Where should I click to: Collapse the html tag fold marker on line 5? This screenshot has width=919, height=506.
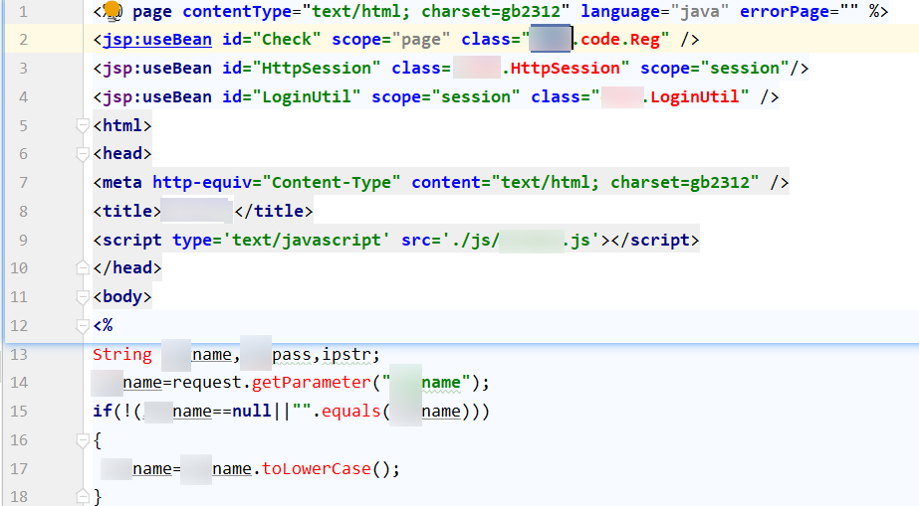(x=82, y=125)
